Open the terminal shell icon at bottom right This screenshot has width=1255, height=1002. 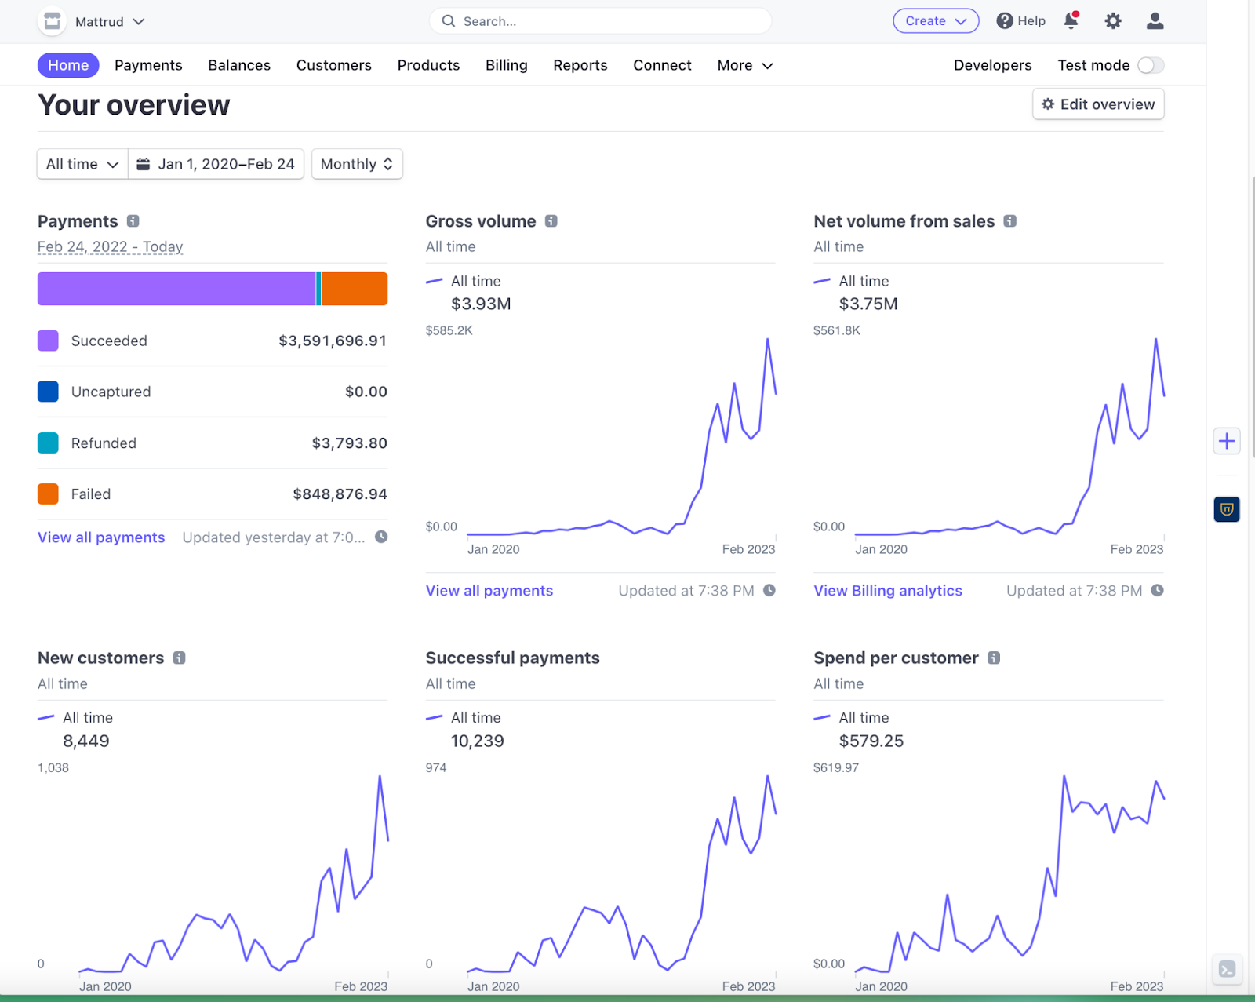click(x=1227, y=969)
